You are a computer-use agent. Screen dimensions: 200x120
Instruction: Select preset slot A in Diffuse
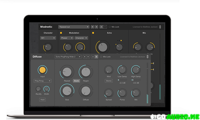coord(93,57)
